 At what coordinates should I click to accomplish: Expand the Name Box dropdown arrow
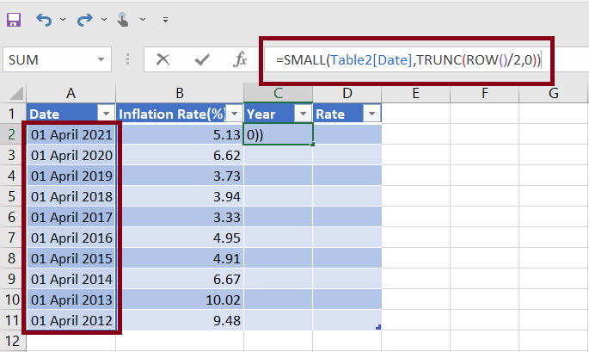click(102, 59)
